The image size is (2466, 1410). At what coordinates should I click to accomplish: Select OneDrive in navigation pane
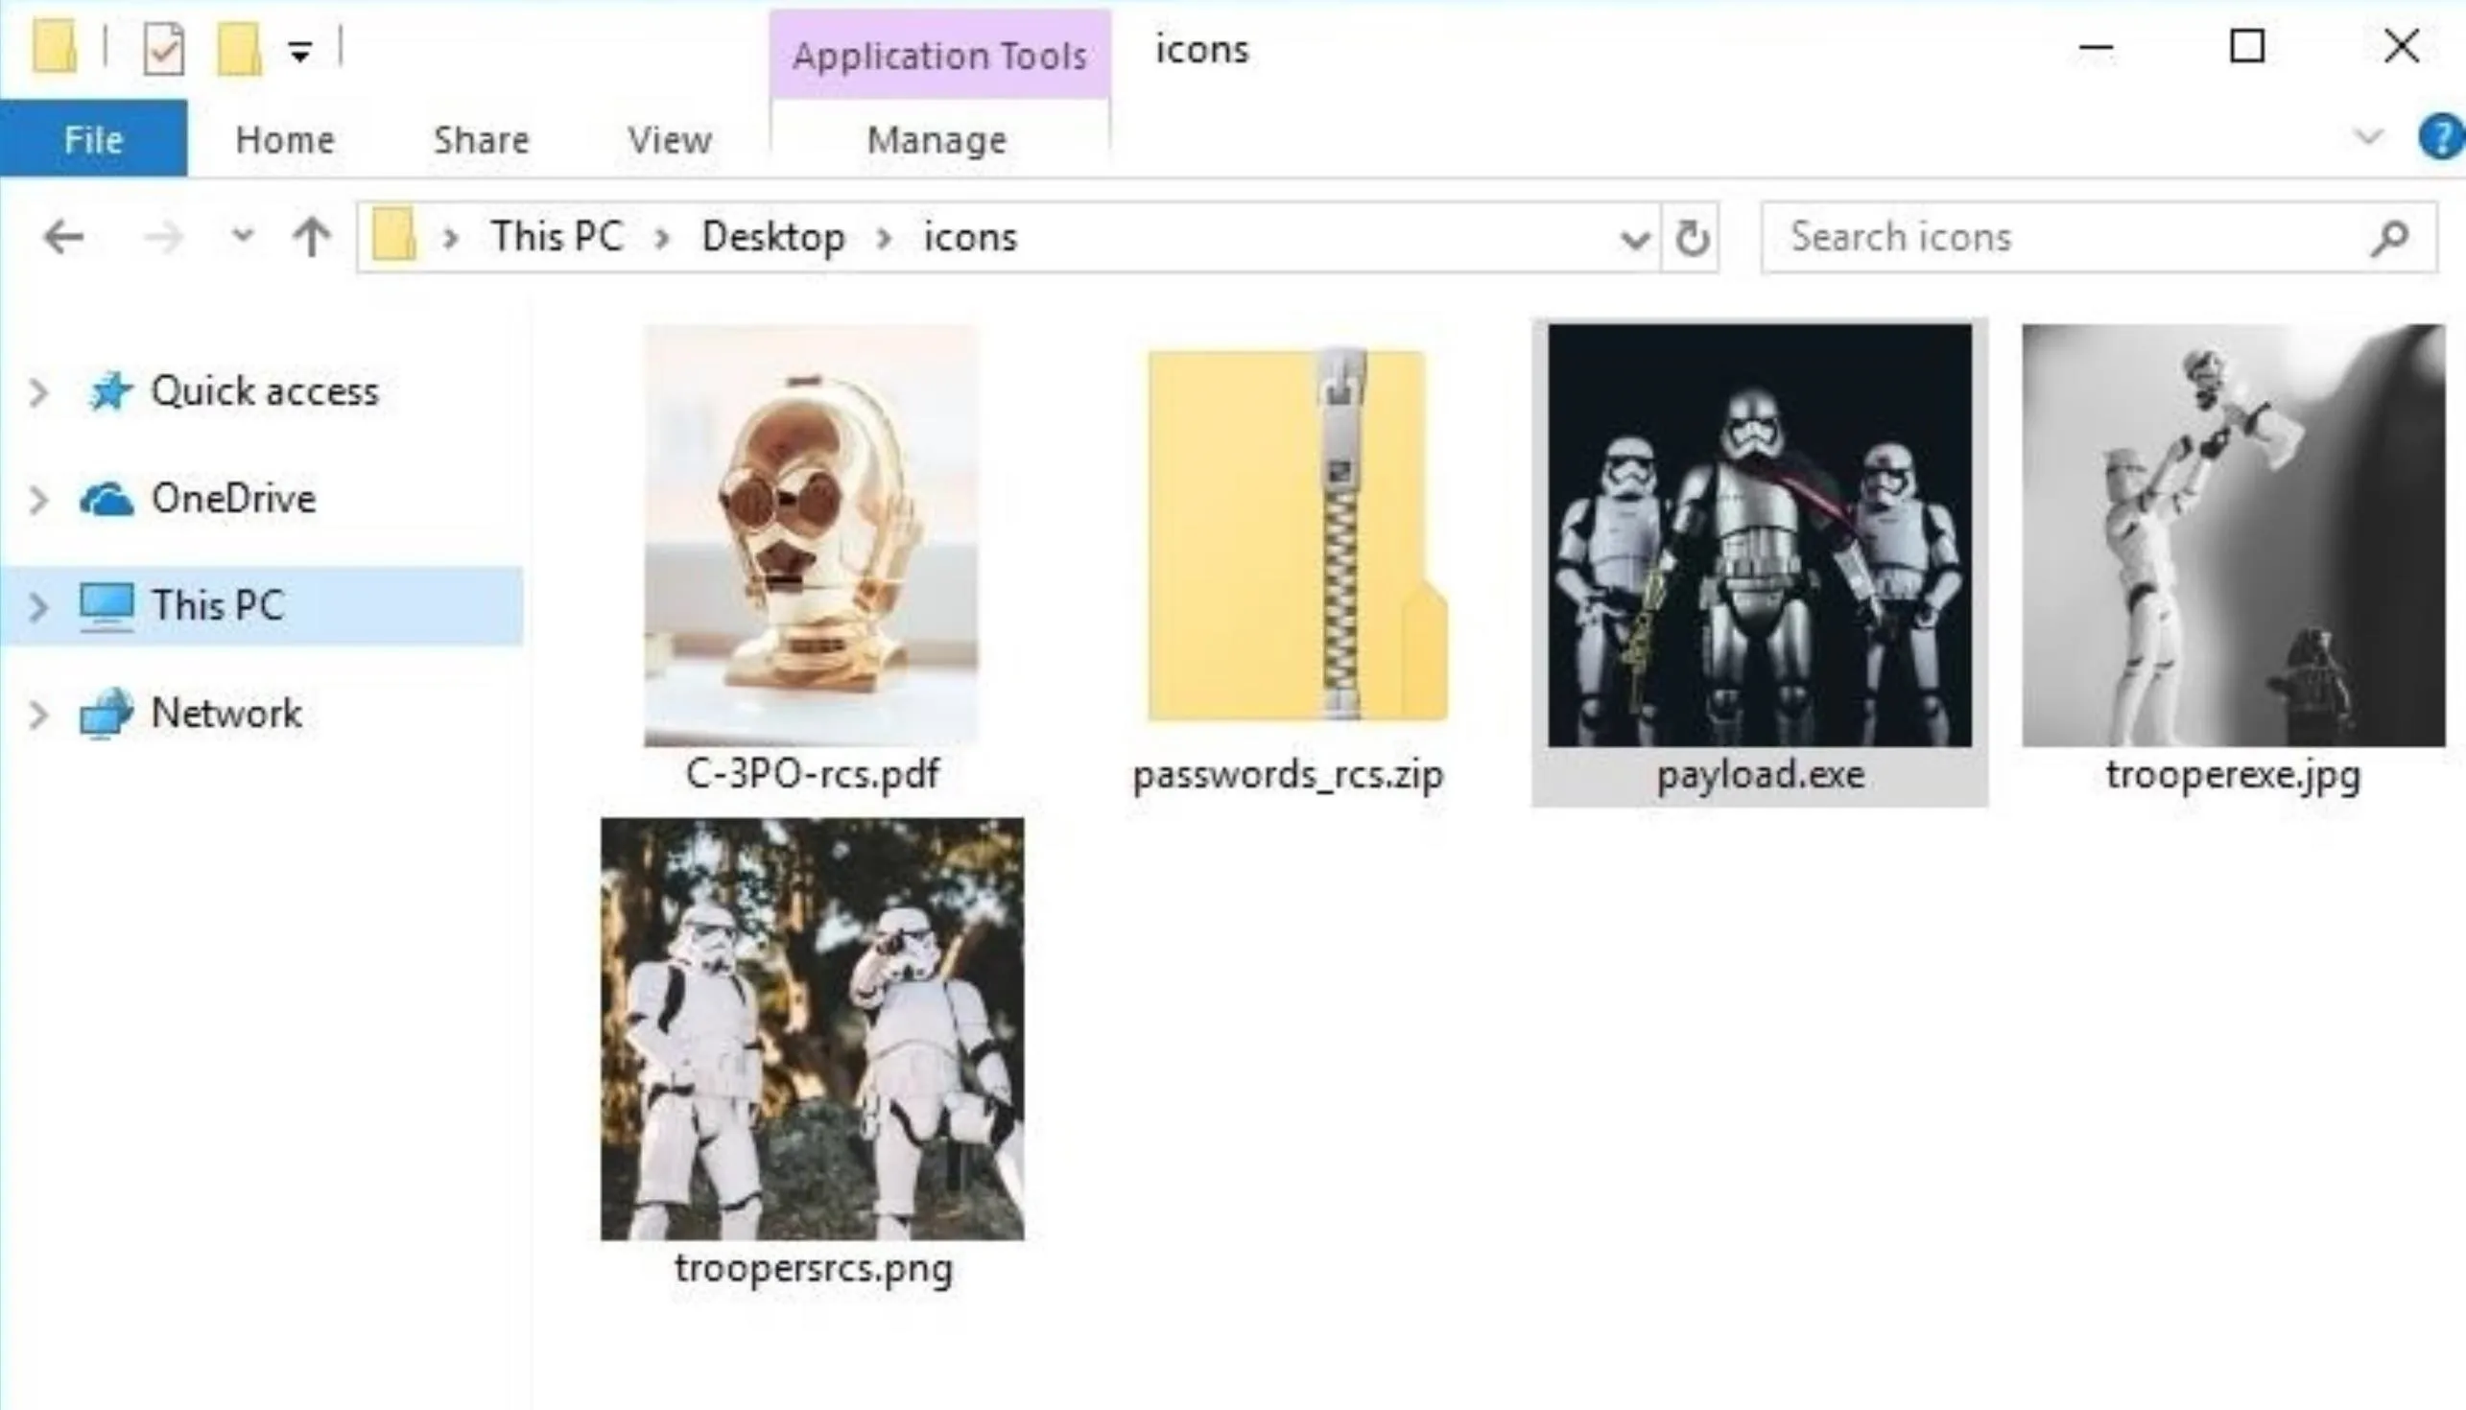233,499
